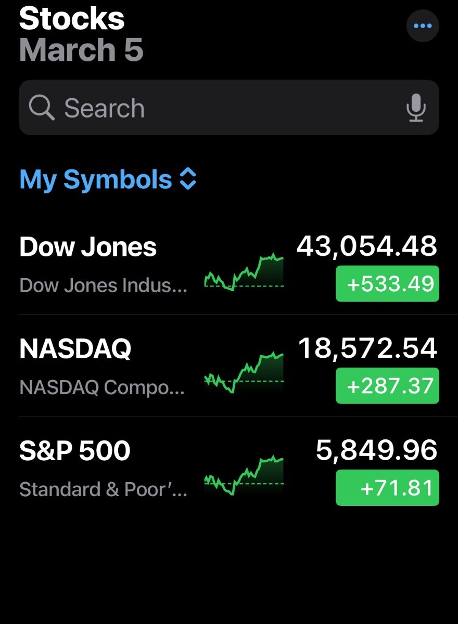Click the S&P 500 price 5,849.96
Image resolution: width=458 pixels, height=624 pixels.
(376, 450)
